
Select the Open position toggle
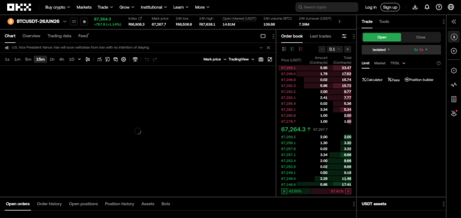click(382, 37)
